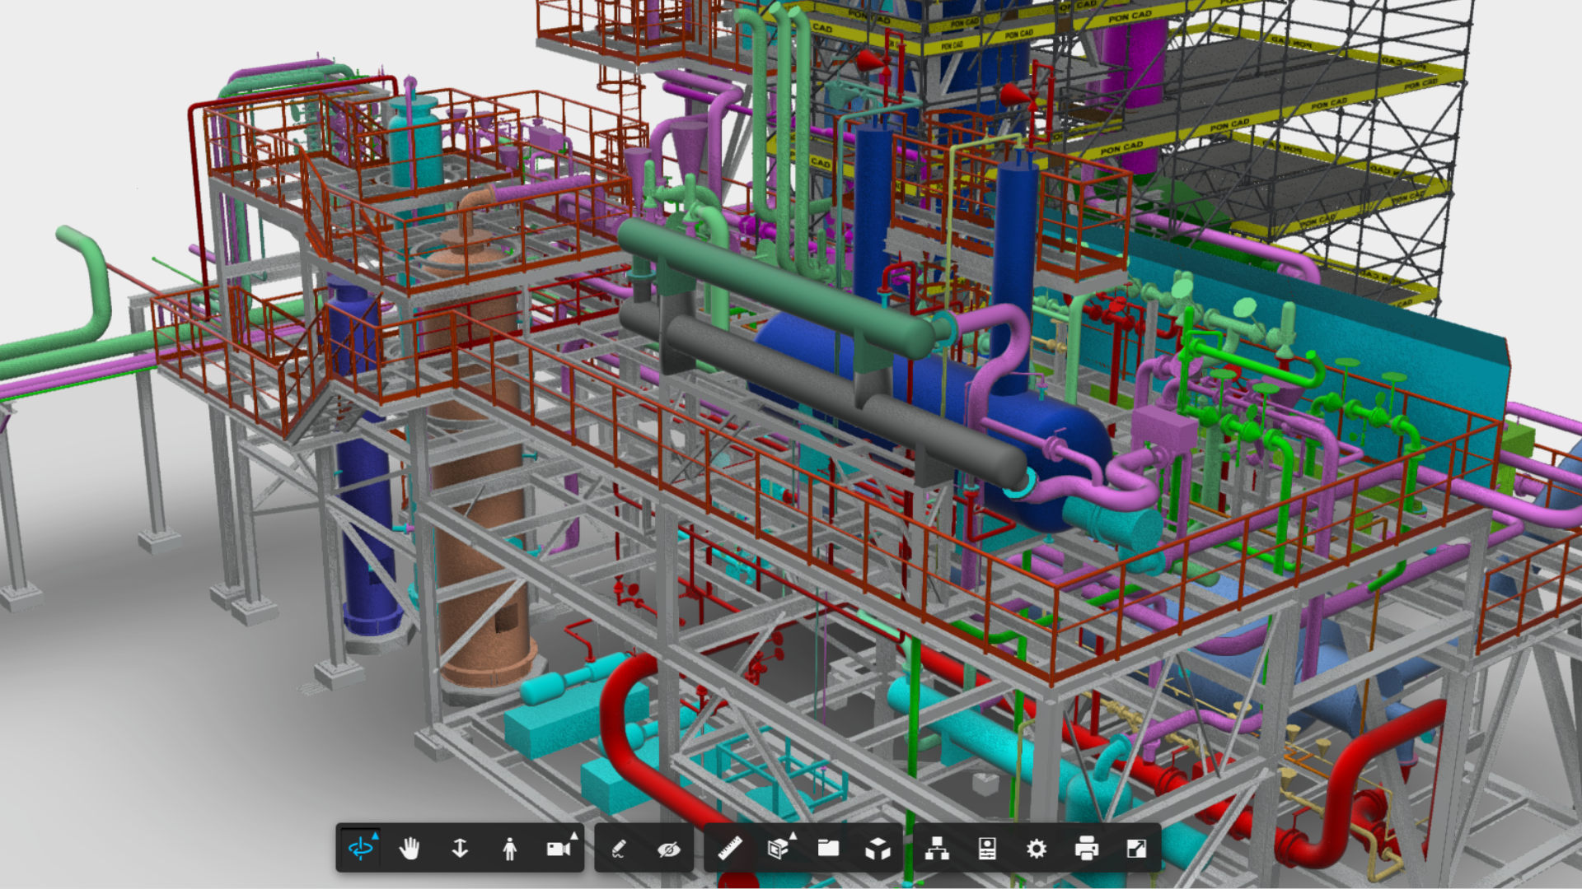Open the Markup pencil tool
Screen dimensions: 1582x889
coord(619,848)
